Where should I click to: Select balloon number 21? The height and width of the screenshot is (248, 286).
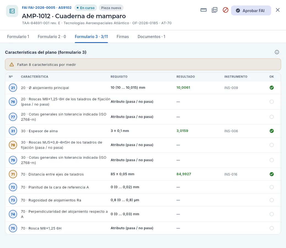point(13,88)
